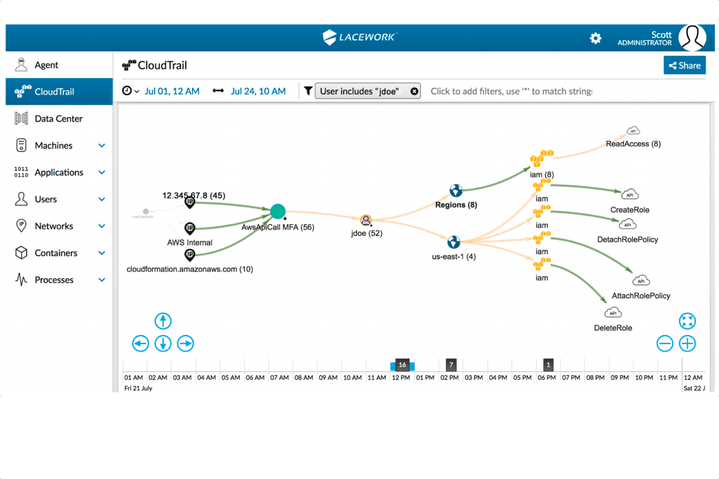
Task: Click the filter funnel icon
Action: click(x=308, y=91)
